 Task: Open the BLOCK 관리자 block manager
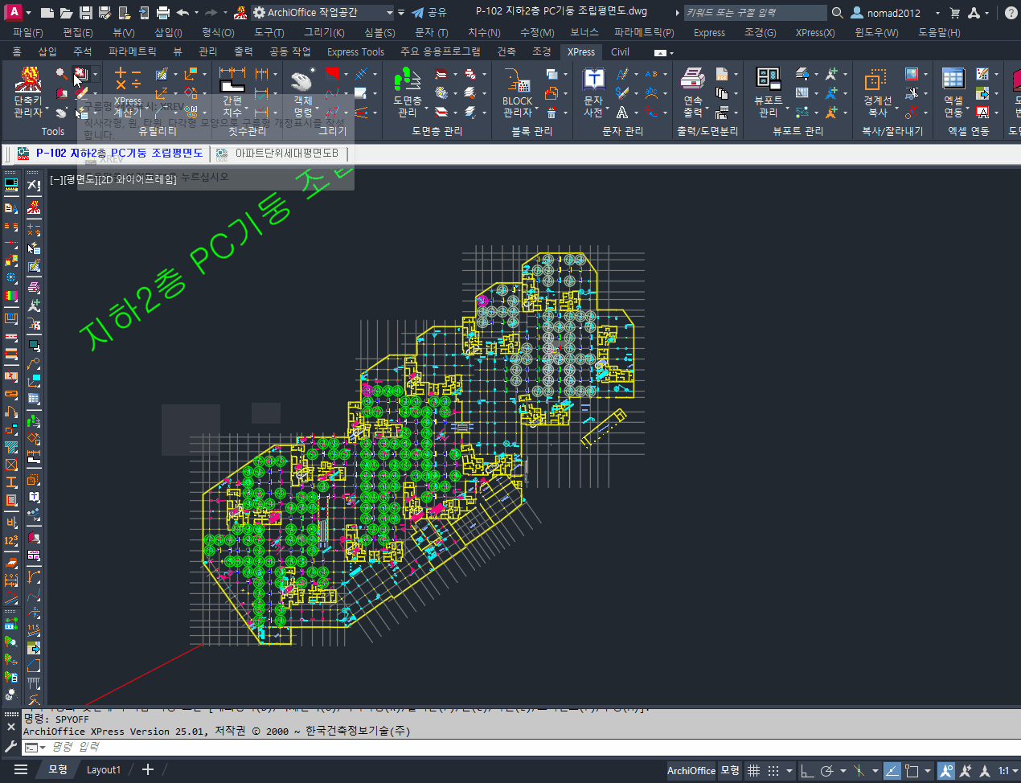click(518, 92)
